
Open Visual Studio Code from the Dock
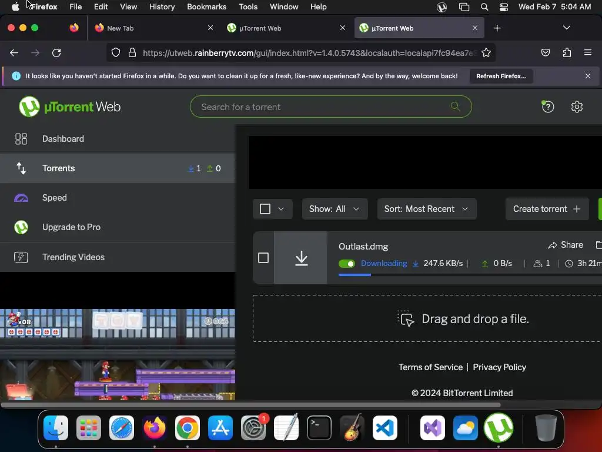(384, 427)
